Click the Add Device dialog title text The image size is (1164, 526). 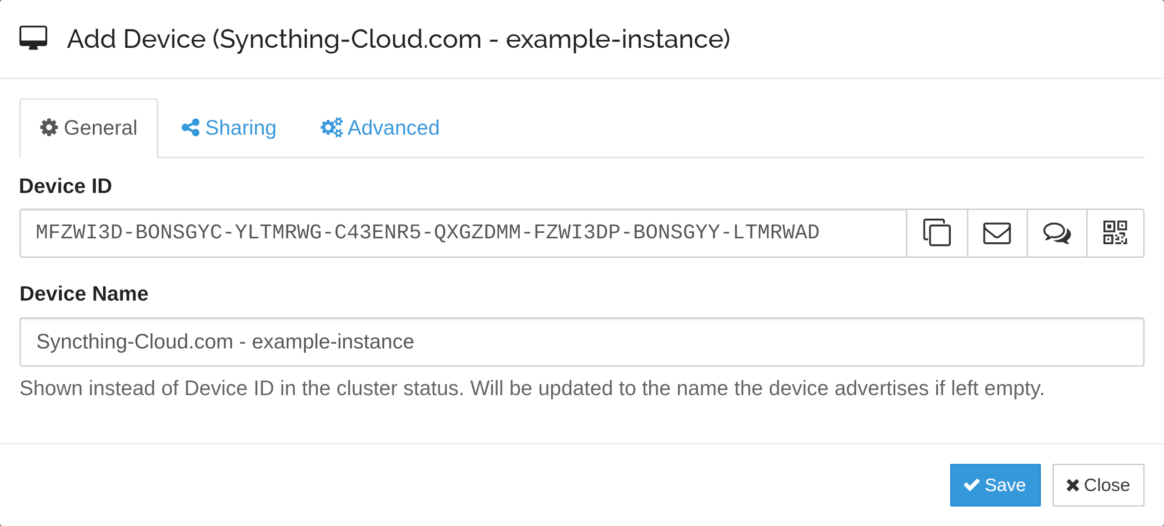click(398, 39)
